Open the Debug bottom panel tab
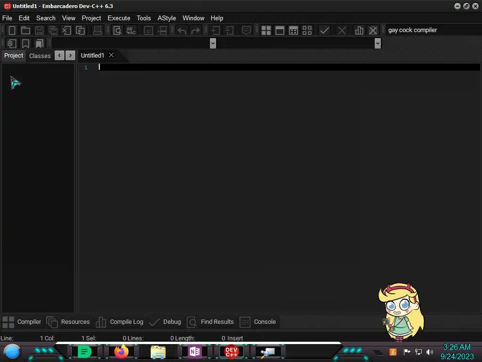482x362 pixels. 165,322
